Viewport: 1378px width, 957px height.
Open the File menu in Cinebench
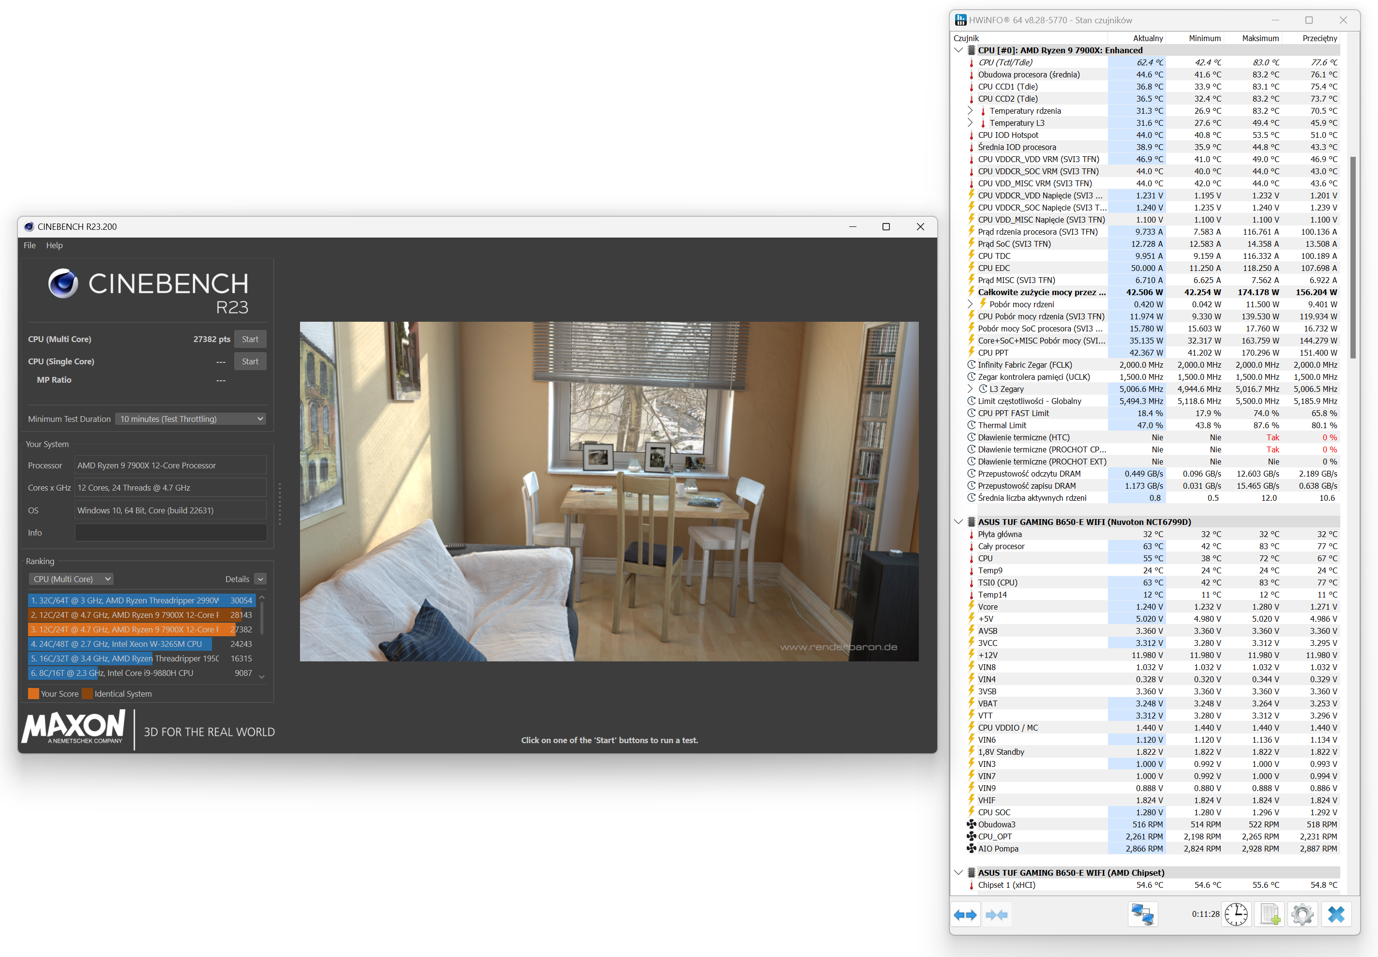[x=30, y=245]
